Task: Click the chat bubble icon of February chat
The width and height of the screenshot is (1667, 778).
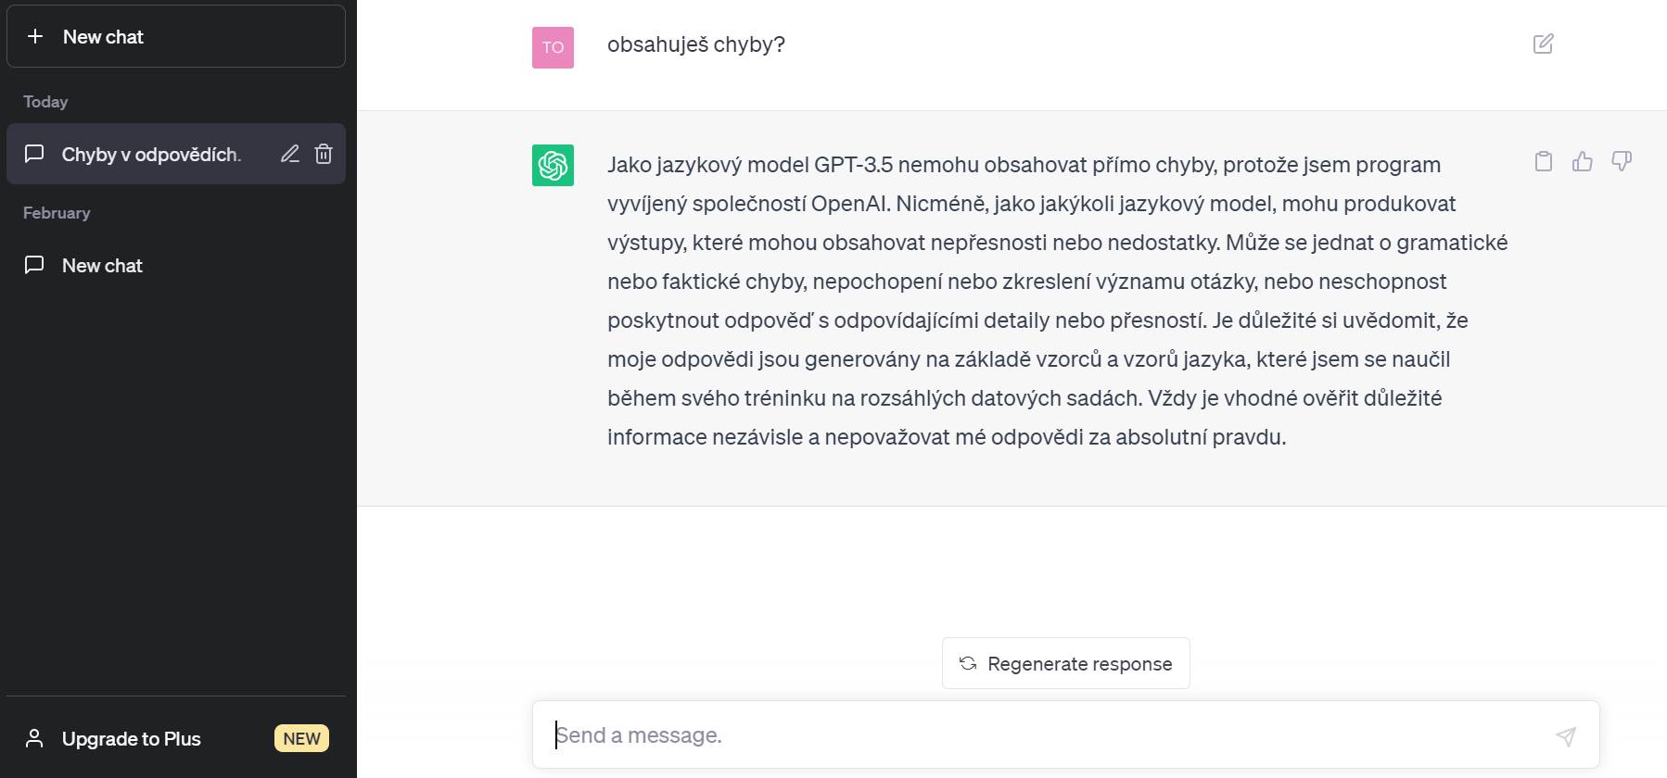Action: [34, 265]
